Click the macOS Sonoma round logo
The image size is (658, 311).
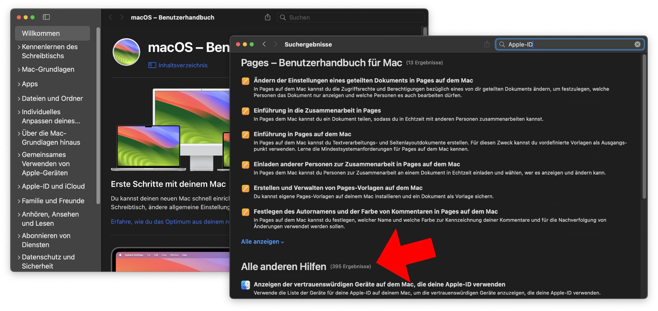click(x=126, y=52)
